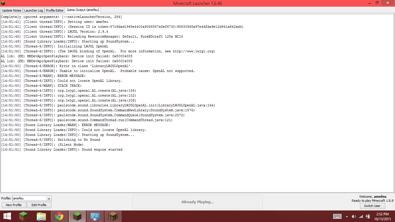Click the 'STACK TRACE:' warning line
The width and height of the screenshot is (395, 222).
(x=41, y=86)
